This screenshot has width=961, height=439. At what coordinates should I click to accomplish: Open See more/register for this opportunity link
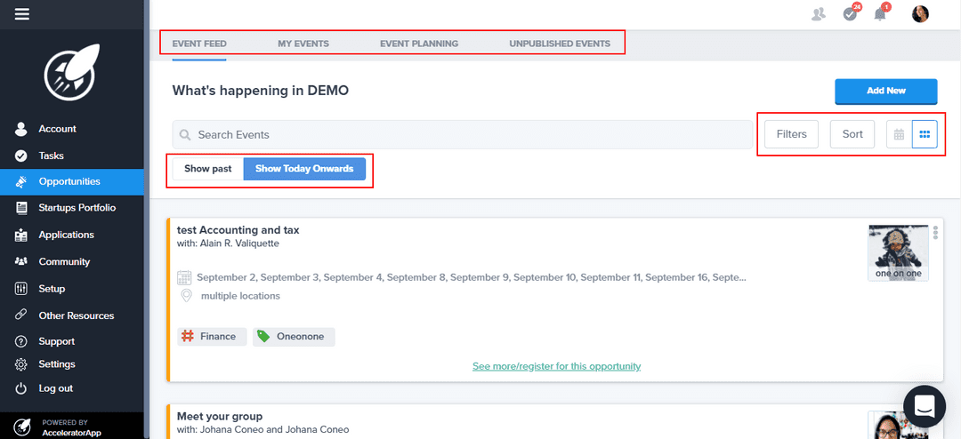point(556,366)
